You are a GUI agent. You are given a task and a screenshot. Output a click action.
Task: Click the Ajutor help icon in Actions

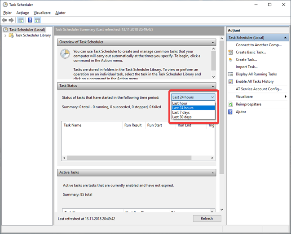(x=230, y=112)
